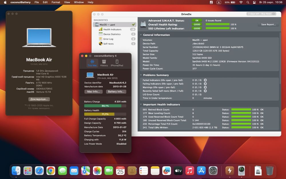The height and width of the screenshot is (179, 286).
Task: Open App Store in the Dock
Action: point(201,171)
